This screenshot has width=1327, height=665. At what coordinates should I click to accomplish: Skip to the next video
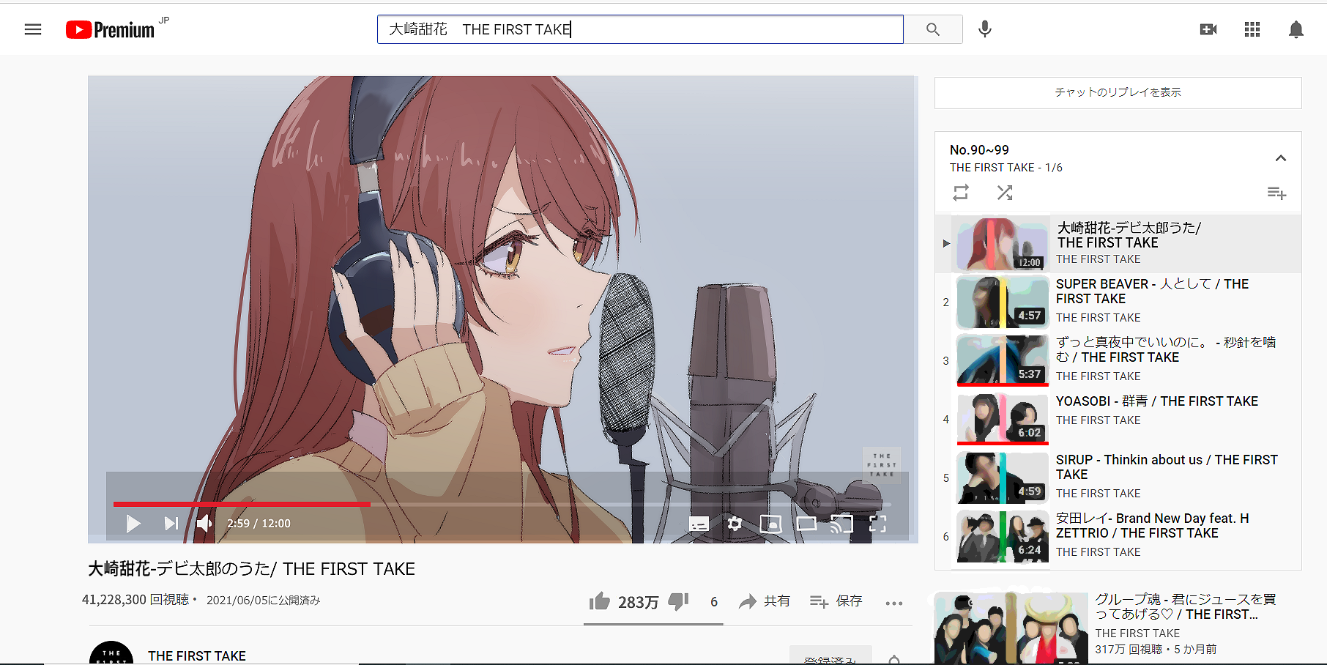pyautogui.click(x=171, y=524)
